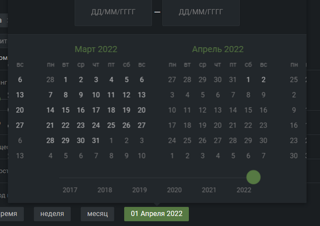Select year 2020 on the year timeline
This screenshot has width=320, height=226.
point(174,190)
